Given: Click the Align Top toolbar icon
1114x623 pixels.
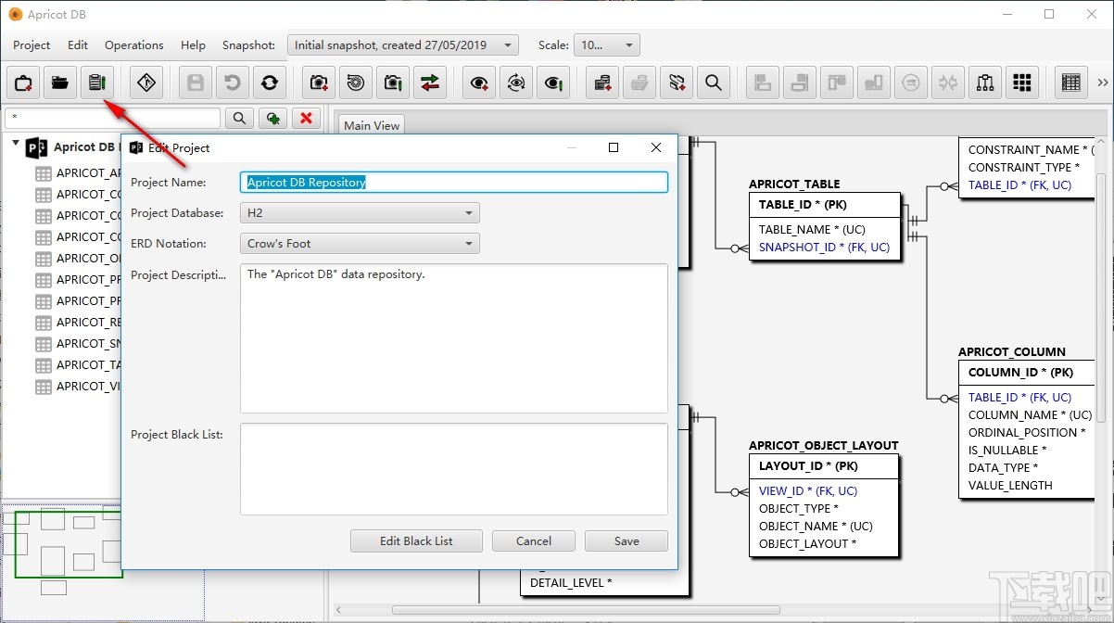Looking at the screenshot, I should (x=837, y=83).
